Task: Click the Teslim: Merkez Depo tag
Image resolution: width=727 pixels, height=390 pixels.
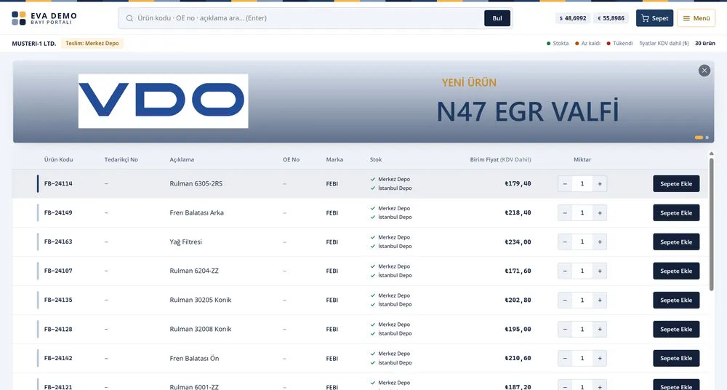Action: click(92, 43)
